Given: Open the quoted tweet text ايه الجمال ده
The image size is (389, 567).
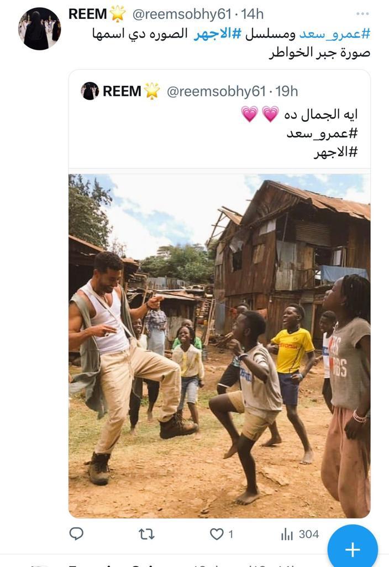Looking at the screenshot, I should pos(320,115).
